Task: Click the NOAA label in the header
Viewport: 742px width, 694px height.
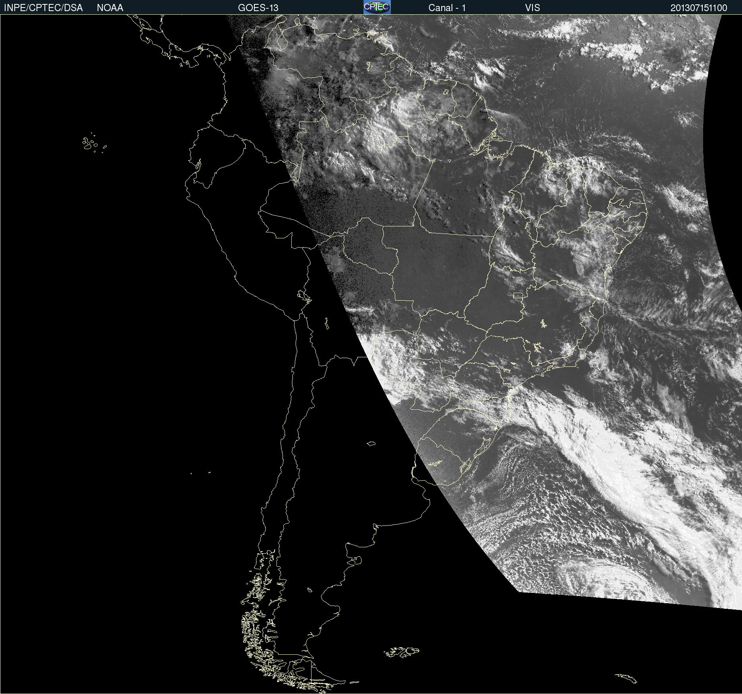Action: click(x=110, y=8)
